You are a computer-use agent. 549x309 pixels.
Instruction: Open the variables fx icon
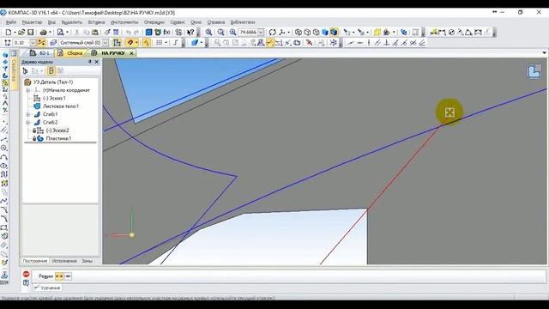(166, 33)
